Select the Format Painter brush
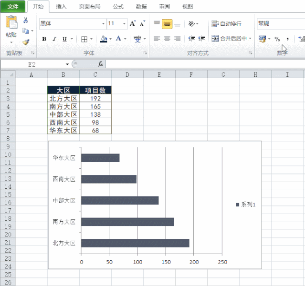Viewport: 305px width, 286px height. click(x=26, y=42)
